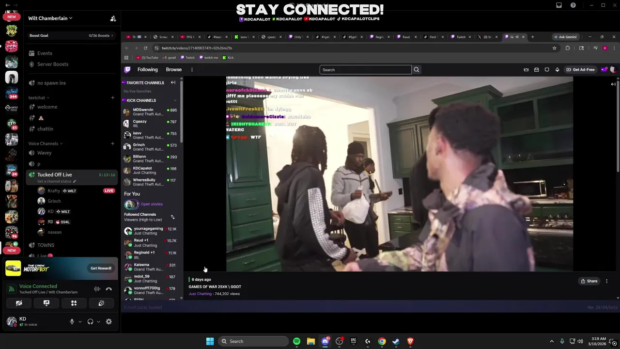Open the TOWNS voice channel
This screenshot has width=620, height=349.
tap(71, 245)
